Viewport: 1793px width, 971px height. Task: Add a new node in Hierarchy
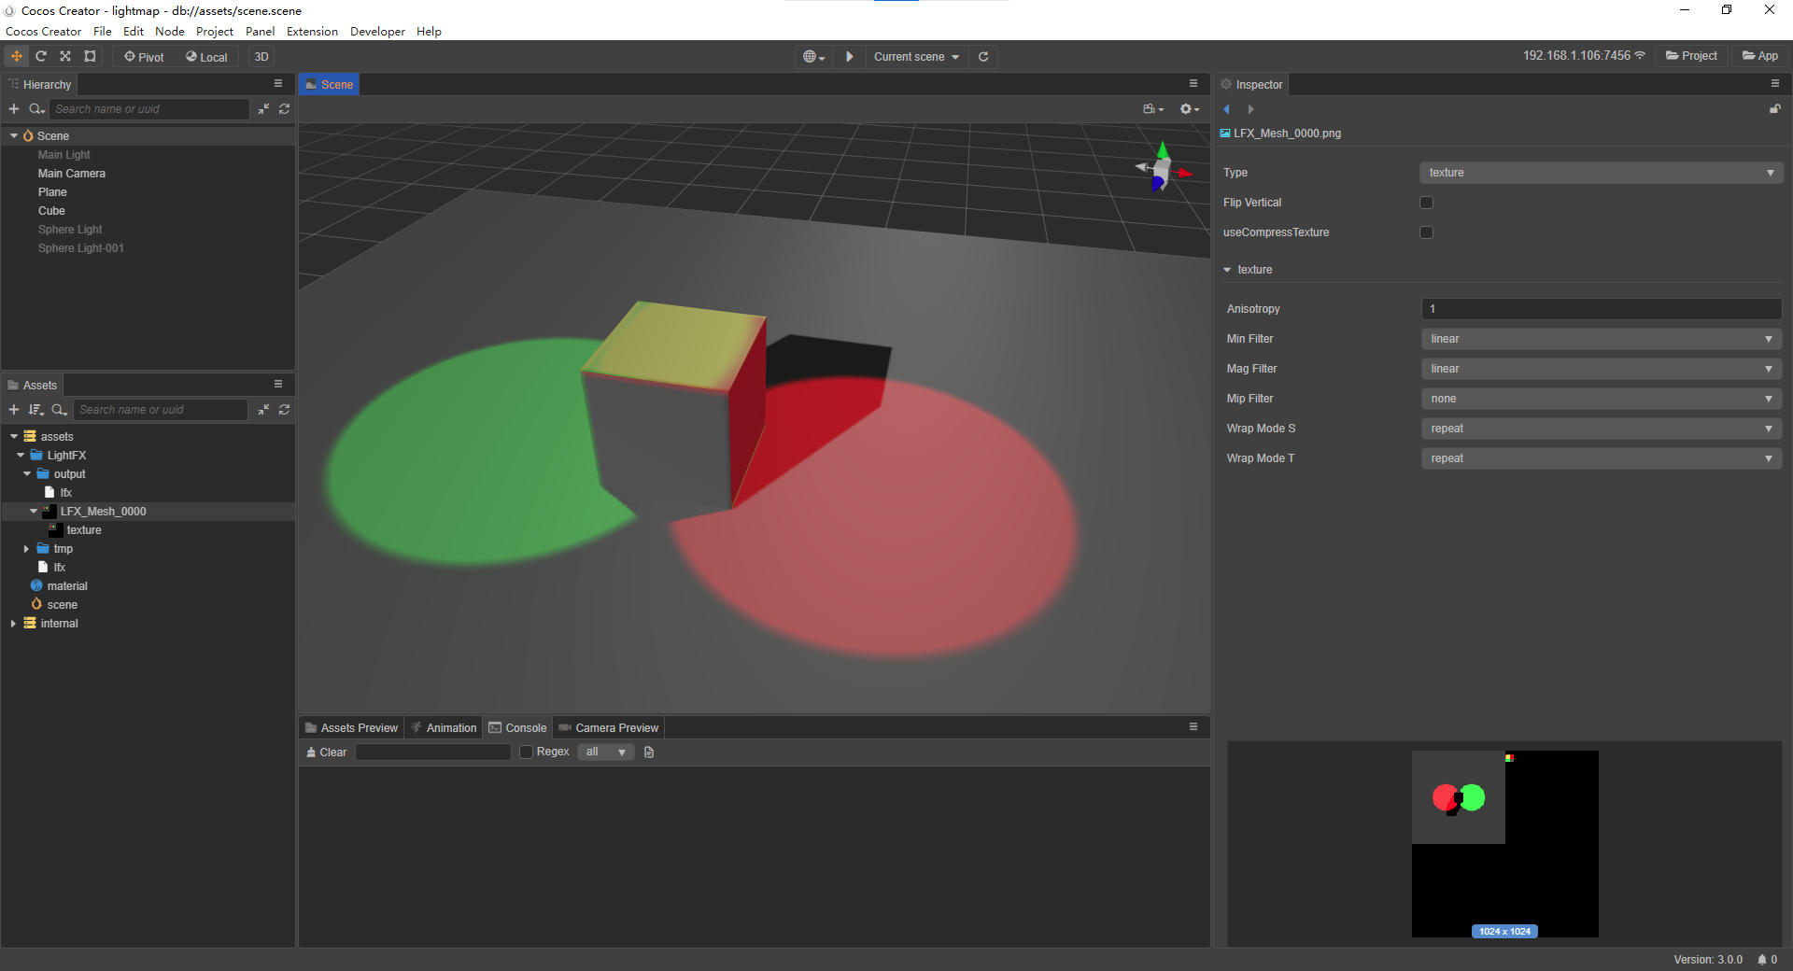click(14, 109)
